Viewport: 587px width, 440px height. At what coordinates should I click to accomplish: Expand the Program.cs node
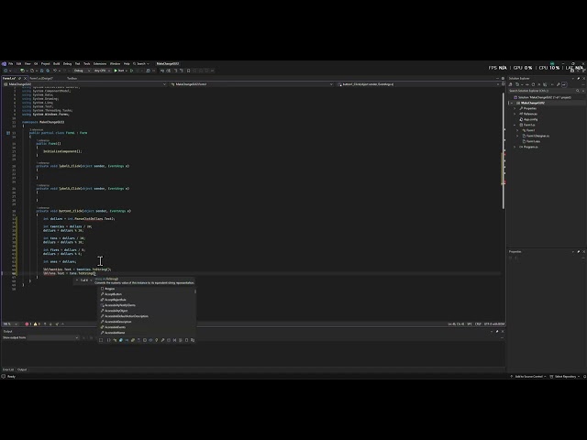pos(515,147)
